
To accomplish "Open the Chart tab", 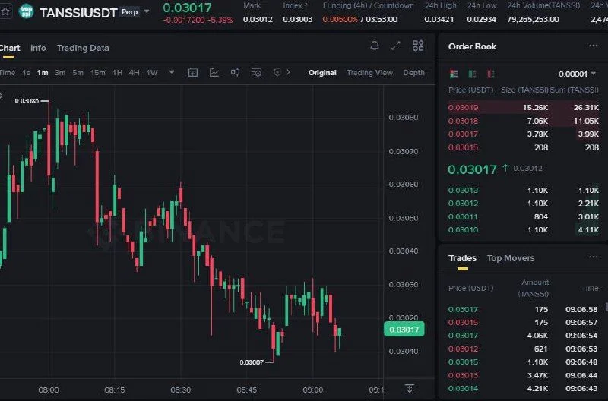I will pyautogui.click(x=9, y=48).
